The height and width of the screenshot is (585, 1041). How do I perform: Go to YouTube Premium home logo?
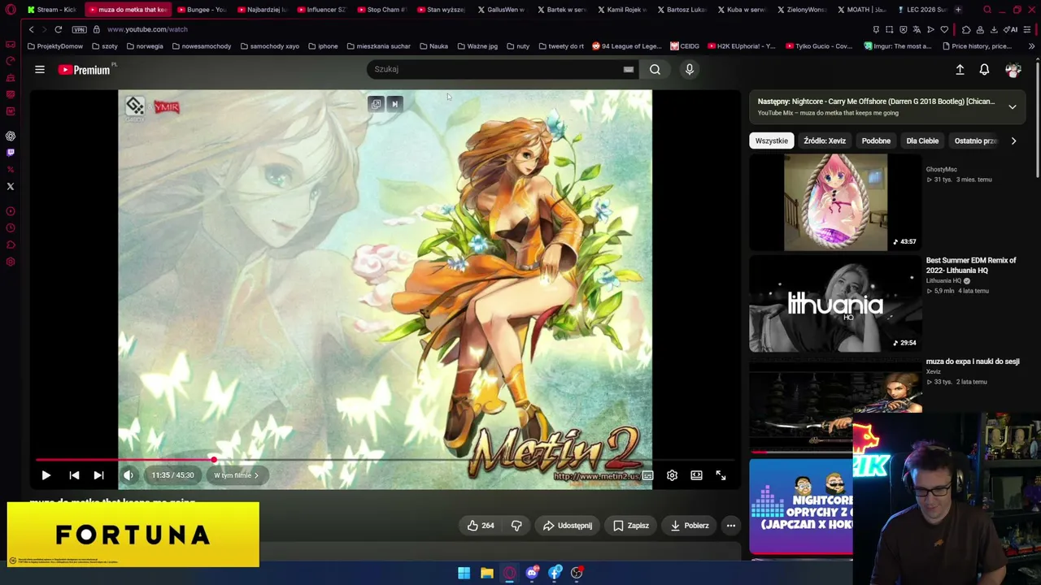tap(84, 70)
